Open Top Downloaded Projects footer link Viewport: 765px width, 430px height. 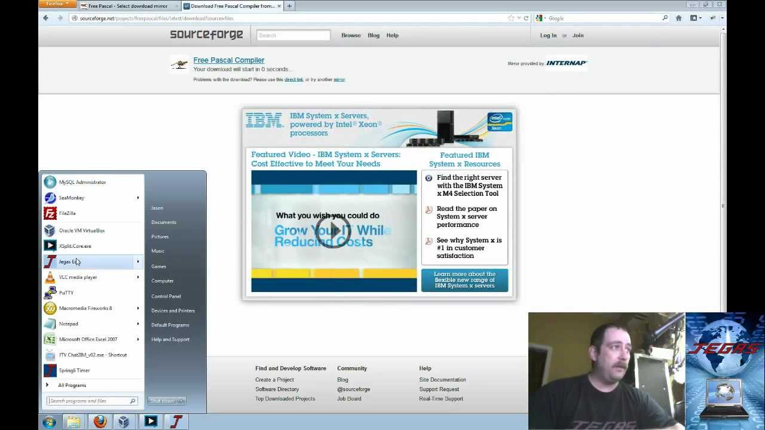(x=285, y=399)
